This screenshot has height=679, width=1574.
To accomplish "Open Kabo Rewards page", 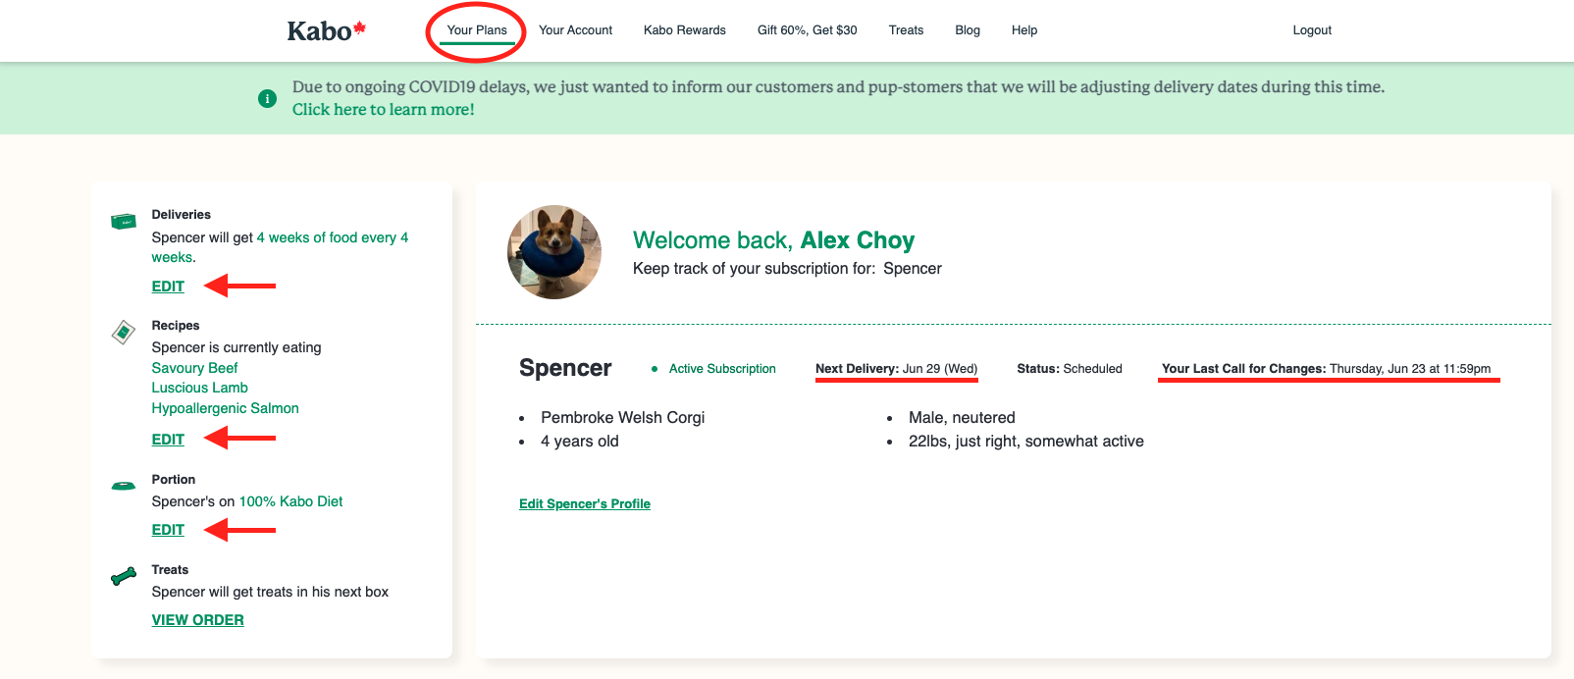I will 684,30.
